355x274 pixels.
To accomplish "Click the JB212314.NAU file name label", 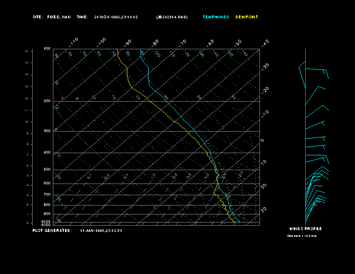I will pyautogui.click(x=172, y=17).
